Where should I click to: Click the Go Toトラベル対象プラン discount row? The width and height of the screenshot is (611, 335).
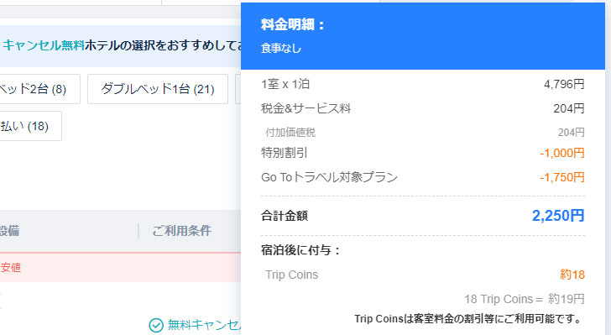tap(423, 177)
